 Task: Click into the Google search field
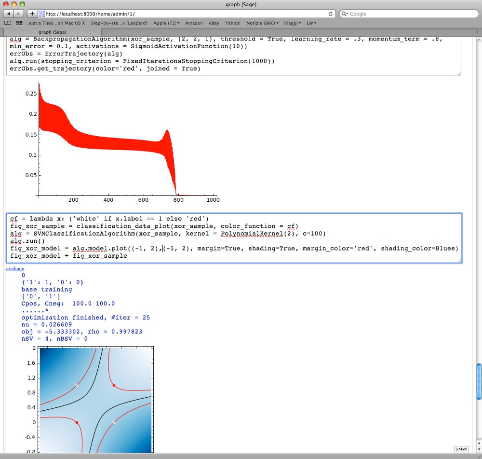[x=410, y=14]
